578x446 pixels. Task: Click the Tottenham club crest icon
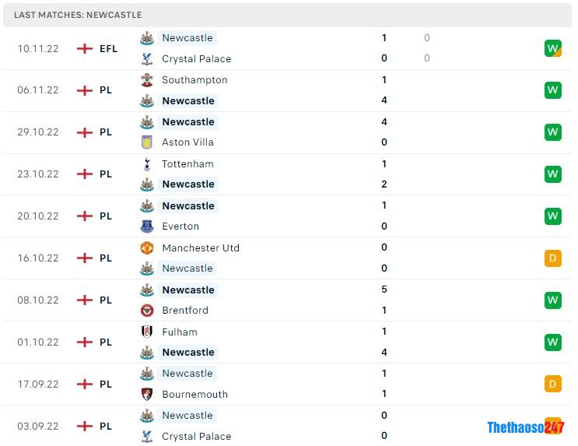(x=147, y=164)
